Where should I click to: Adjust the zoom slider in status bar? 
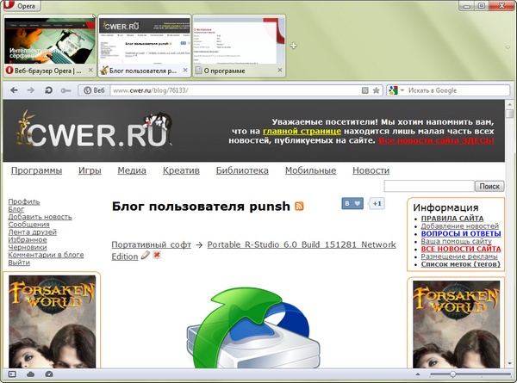pos(453,374)
